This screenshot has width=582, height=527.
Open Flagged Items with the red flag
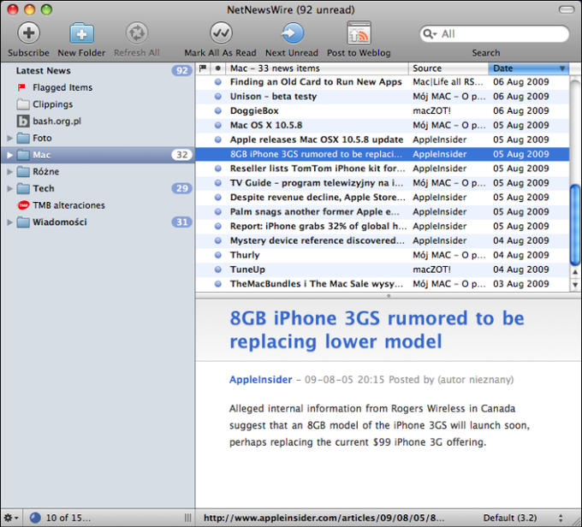21,87
